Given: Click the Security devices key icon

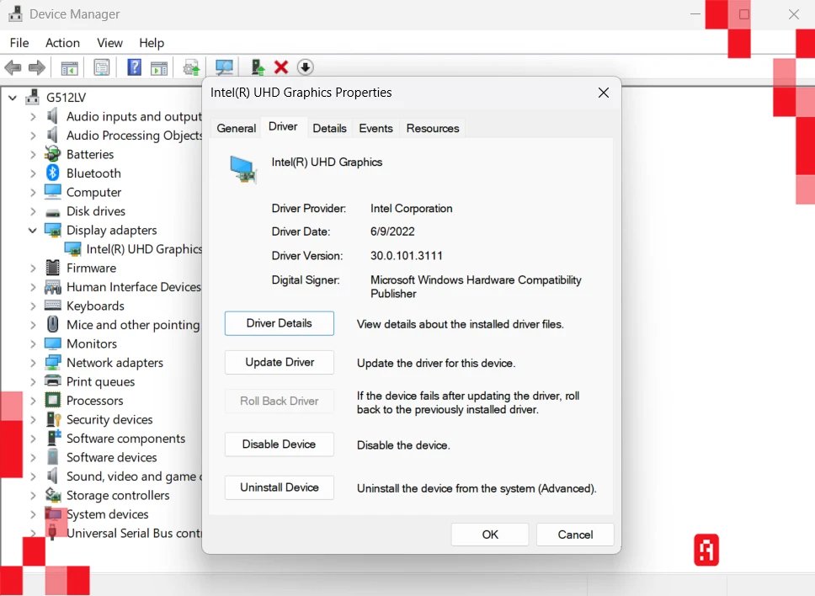Looking at the screenshot, I should (54, 419).
